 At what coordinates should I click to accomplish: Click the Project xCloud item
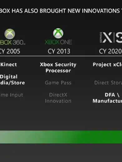tap(107, 65)
